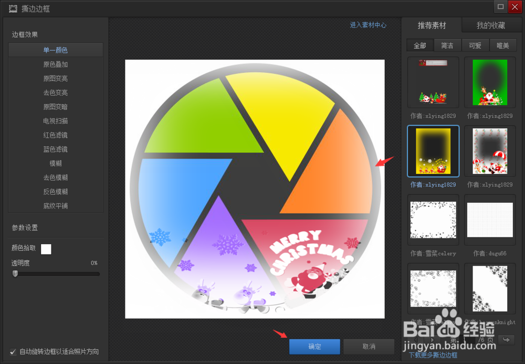The width and height of the screenshot is (525, 364).
Task: Select 反色模糊 border effect
Action: [56, 192]
